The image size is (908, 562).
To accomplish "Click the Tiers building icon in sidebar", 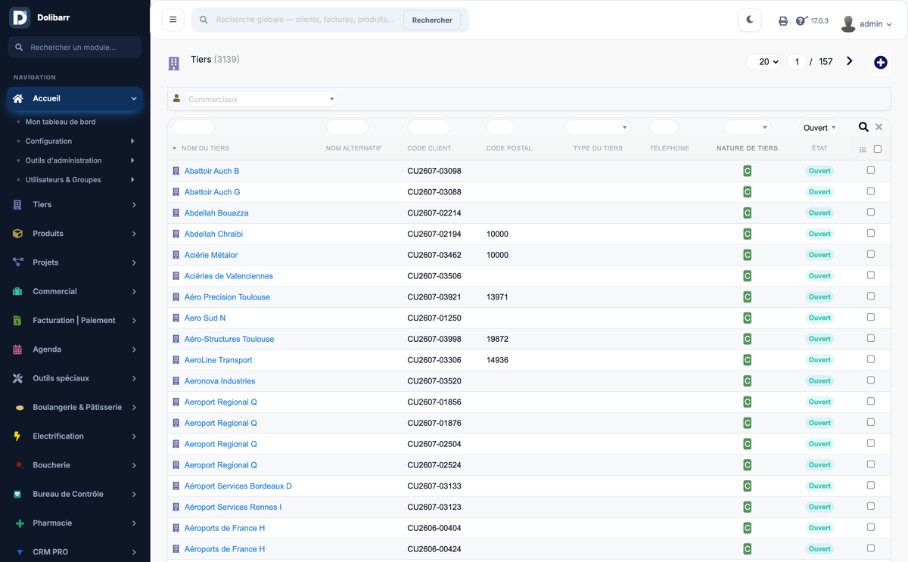I will tap(17, 204).
